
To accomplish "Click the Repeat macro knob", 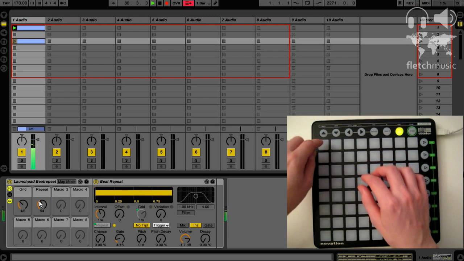I will pyautogui.click(x=42, y=205).
